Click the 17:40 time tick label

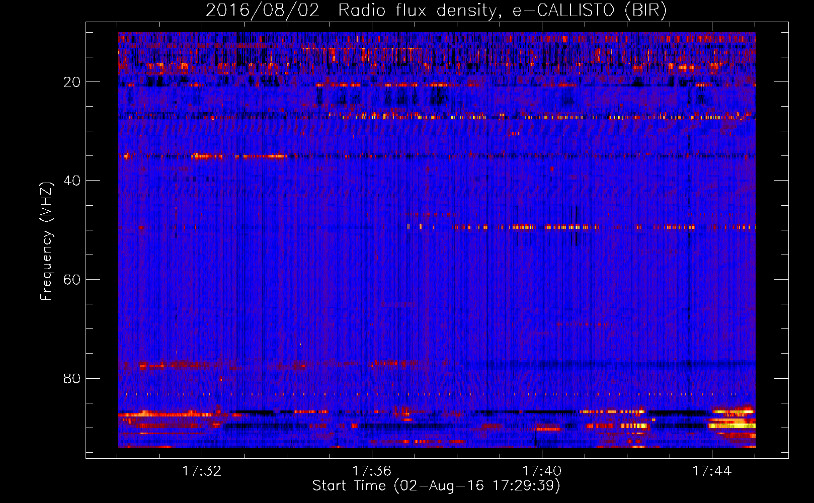click(542, 471)
